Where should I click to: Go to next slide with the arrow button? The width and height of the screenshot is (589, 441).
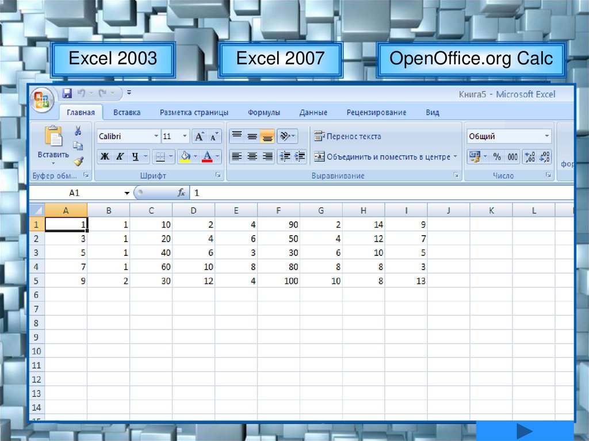[x=525, y=431]
